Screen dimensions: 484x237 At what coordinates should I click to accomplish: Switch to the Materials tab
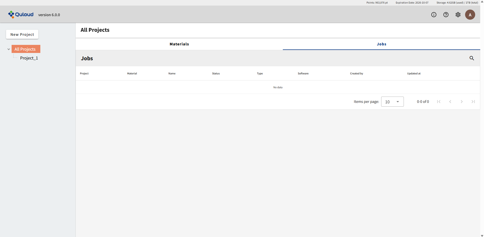(x=179, y=44)
